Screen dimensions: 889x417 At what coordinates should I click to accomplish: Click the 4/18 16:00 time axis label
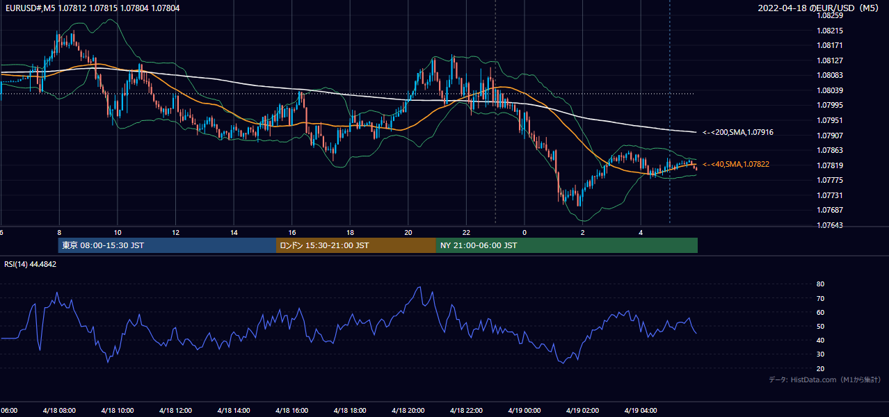pos(291,411)
